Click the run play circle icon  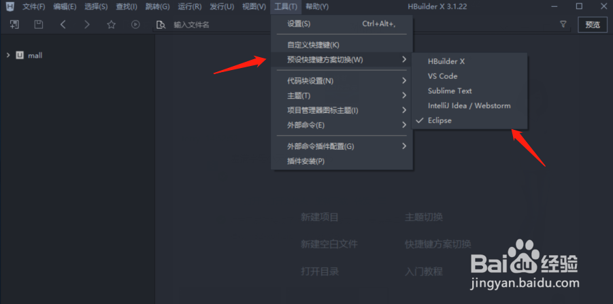135,24
